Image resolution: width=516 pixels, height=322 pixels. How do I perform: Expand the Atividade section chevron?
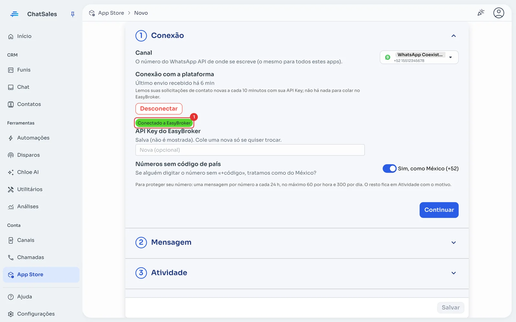tap(453, 273)
